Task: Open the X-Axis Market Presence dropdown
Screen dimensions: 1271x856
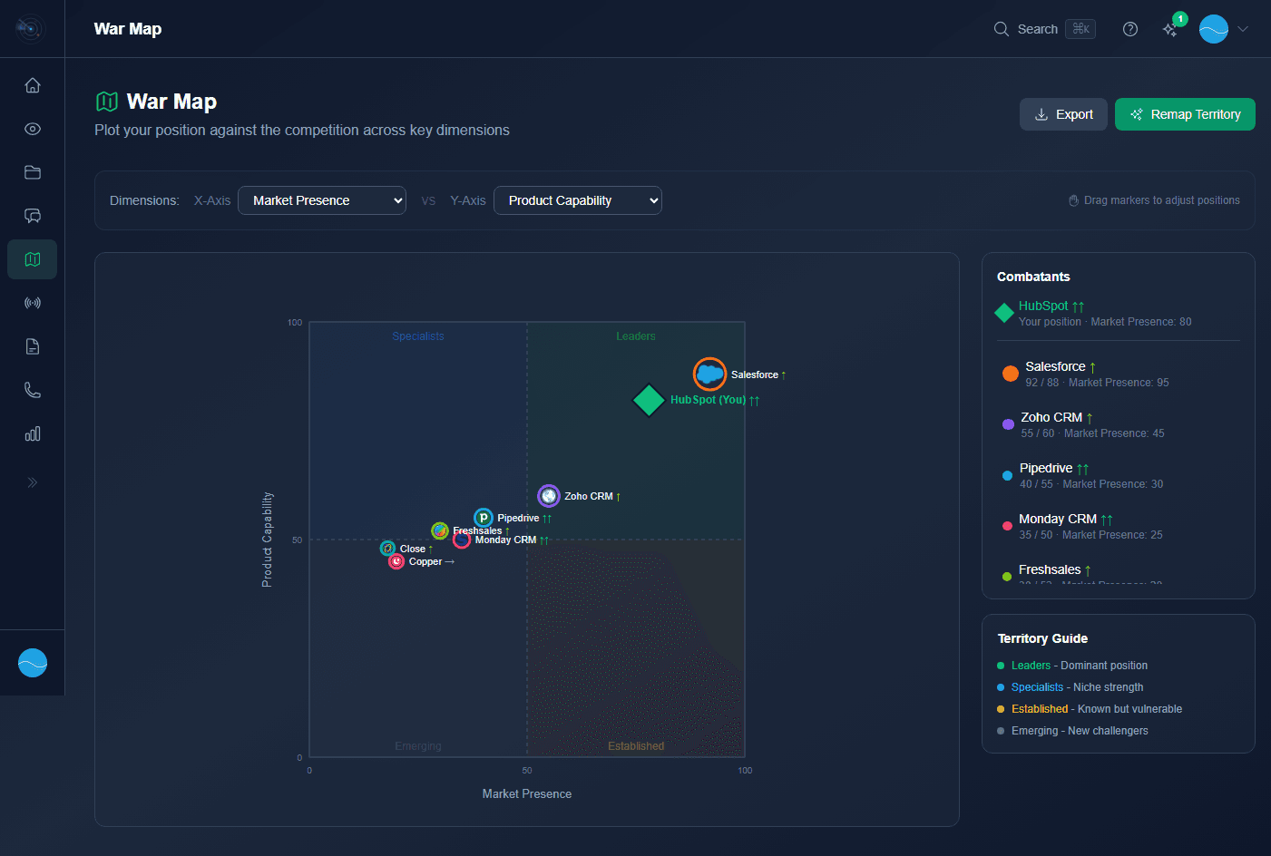Action: pos(321,200)
